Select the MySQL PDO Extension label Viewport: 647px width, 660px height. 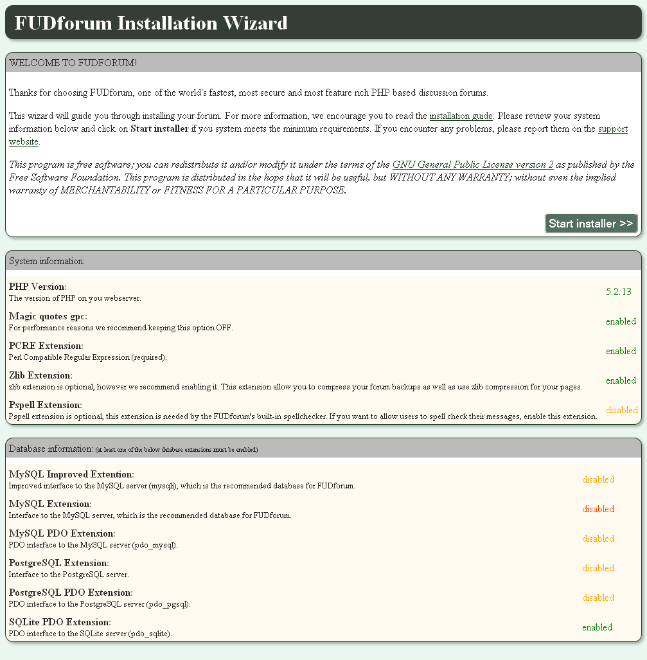[x=62, y=533]
